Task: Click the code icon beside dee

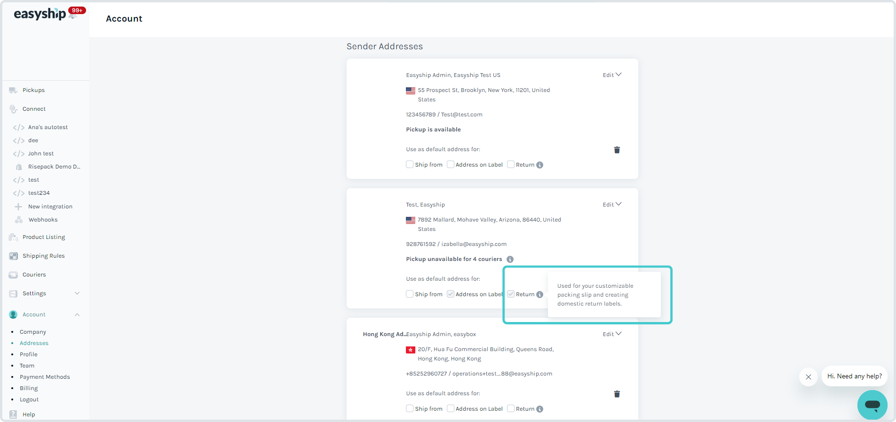Action: coord(19,141)
